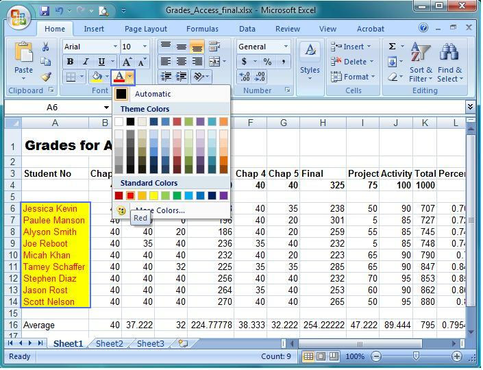
Task: Decrease decimal places
Action: [x=260, y=77]
